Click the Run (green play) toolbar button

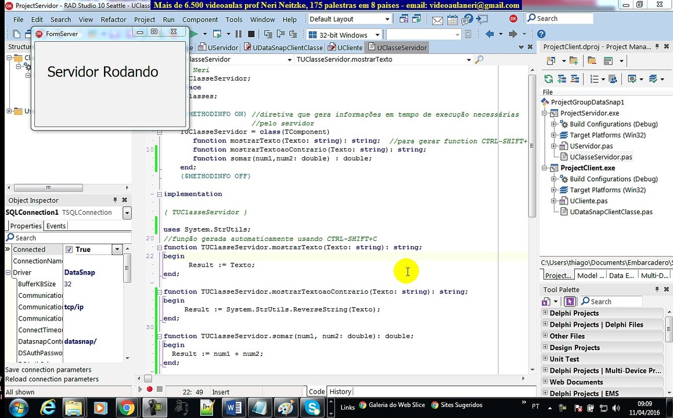pos(194,34)
